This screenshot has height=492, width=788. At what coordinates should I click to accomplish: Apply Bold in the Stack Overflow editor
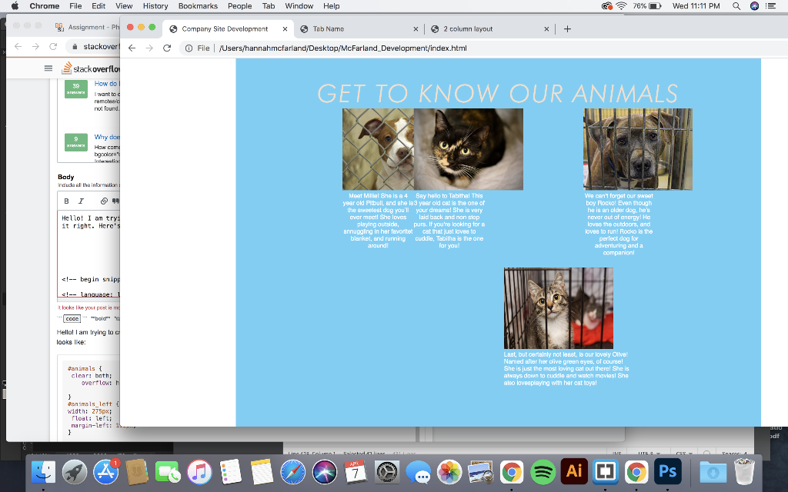[66, 201]
